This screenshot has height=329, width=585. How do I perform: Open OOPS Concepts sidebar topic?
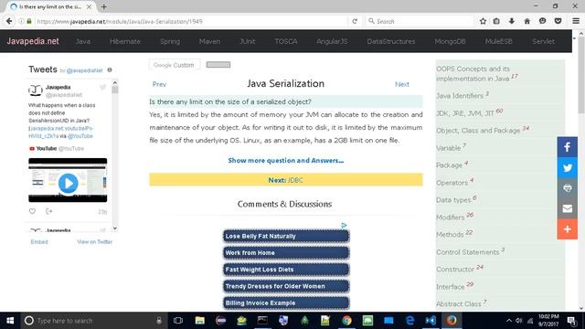(473, 73)
